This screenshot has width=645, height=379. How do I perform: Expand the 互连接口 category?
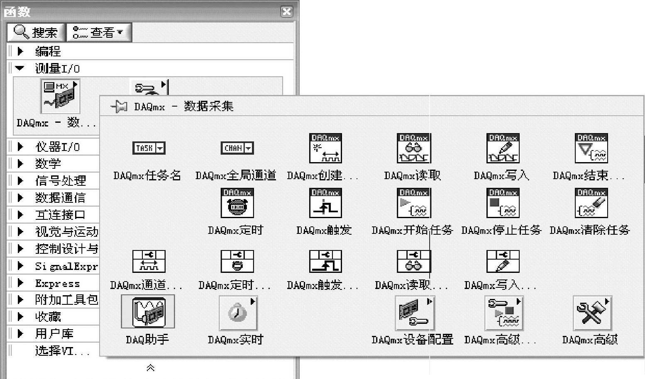(x=20, y=214)
